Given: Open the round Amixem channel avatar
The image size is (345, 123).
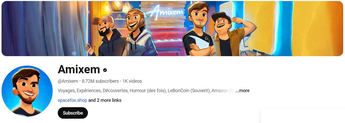Looking at the screenshot, I should [27, 91].
